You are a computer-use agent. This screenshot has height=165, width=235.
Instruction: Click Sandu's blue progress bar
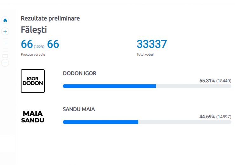[100, 122]
